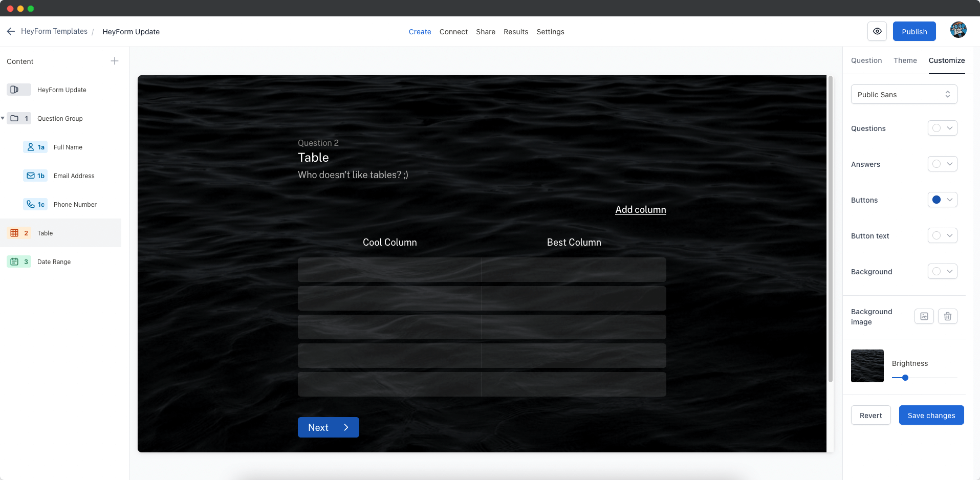Click the Date Range calendar icon badge
Viewport: 980px width, 480px height.
pyautogui.click(x=19, y=261)
